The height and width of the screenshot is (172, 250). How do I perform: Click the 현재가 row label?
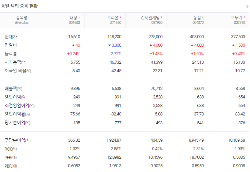(11, 37)
